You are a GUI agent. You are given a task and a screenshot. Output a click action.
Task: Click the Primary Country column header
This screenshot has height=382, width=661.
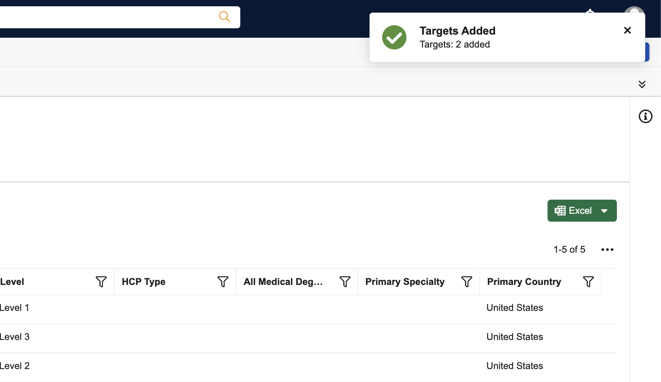coord(524,282)
